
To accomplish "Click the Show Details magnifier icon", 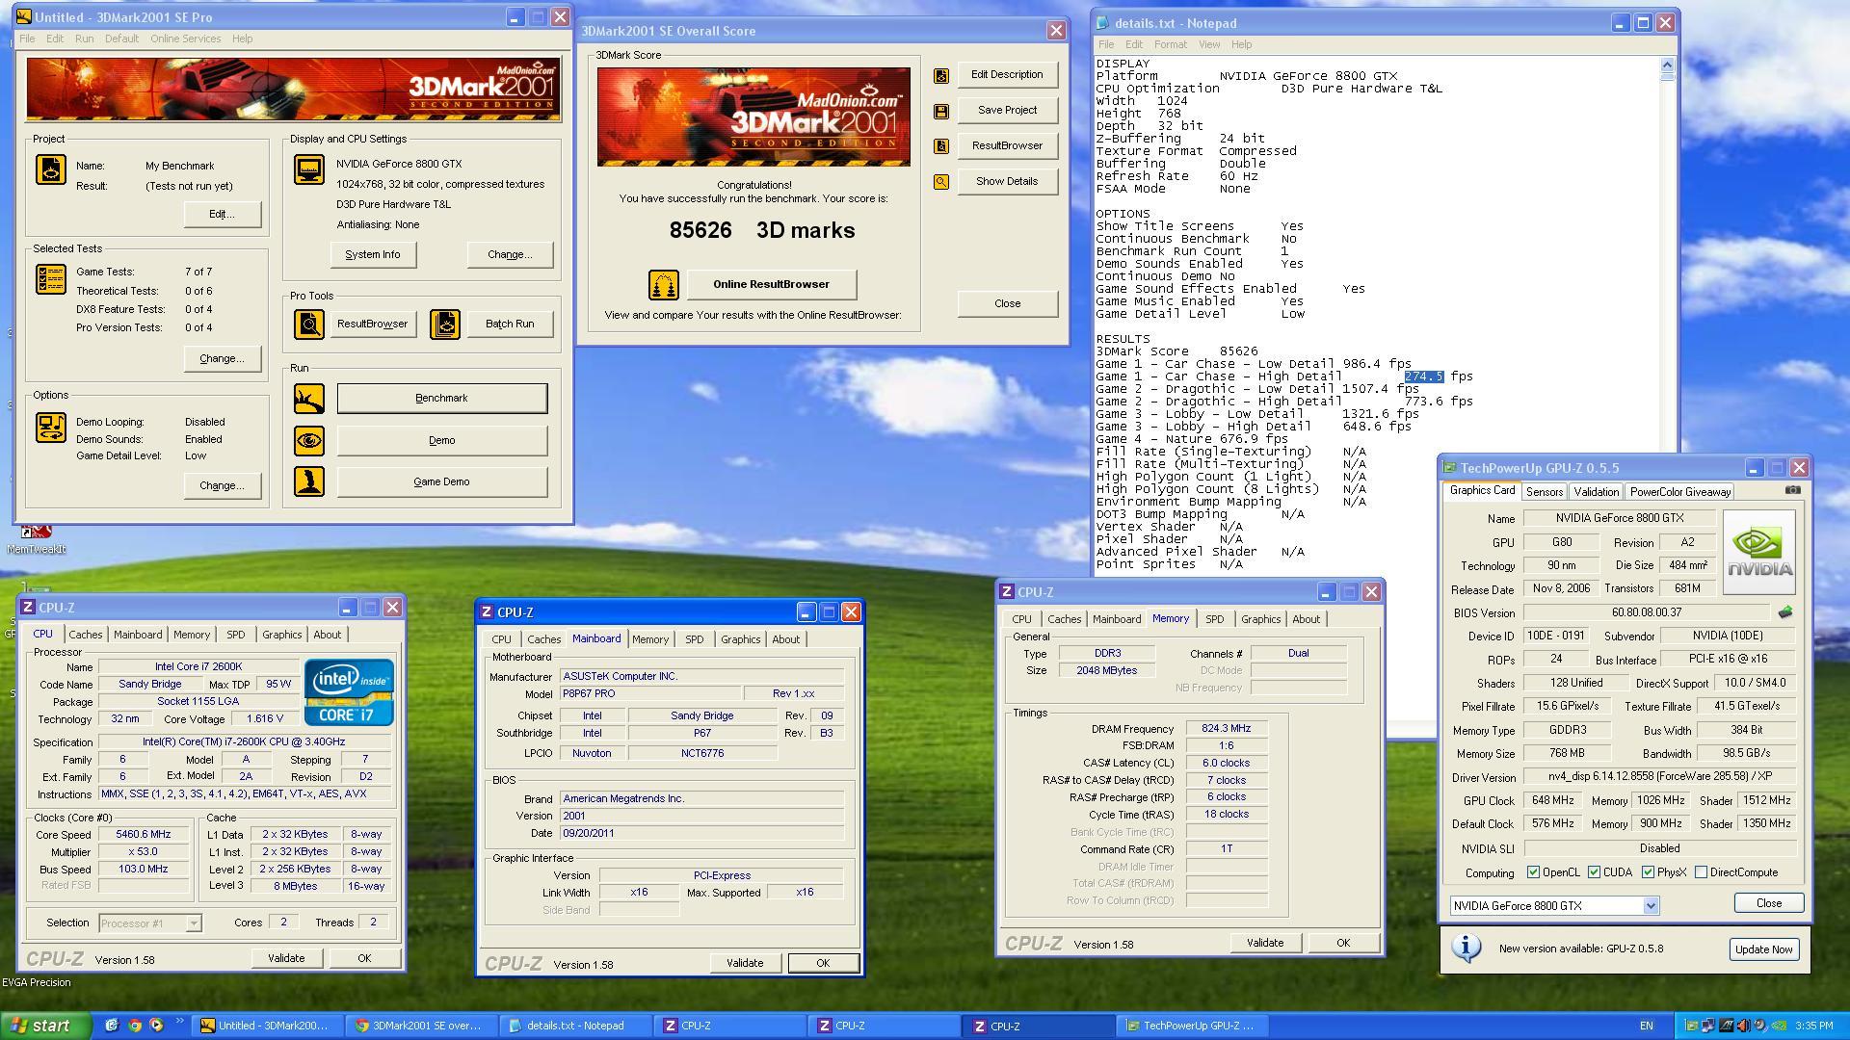I will [941, 182].
